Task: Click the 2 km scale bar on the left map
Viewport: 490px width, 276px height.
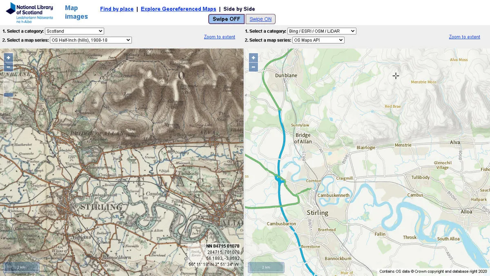Action: [x=21, y=266]
